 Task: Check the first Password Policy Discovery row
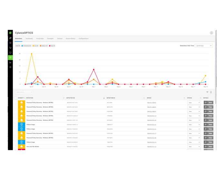click(x=15, y=103)
